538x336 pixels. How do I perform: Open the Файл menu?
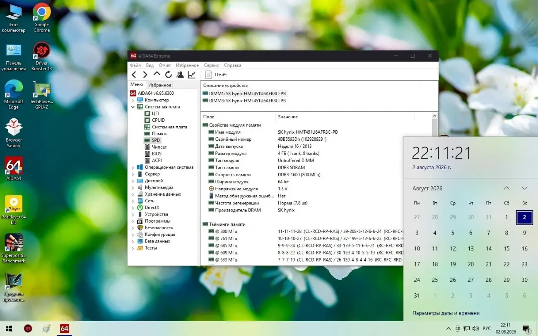click(135, 65)
